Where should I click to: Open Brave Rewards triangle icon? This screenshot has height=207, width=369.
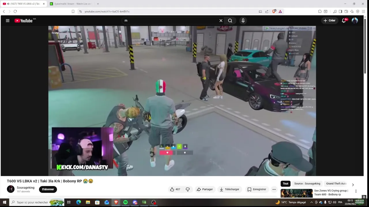[x=280, y=11]
